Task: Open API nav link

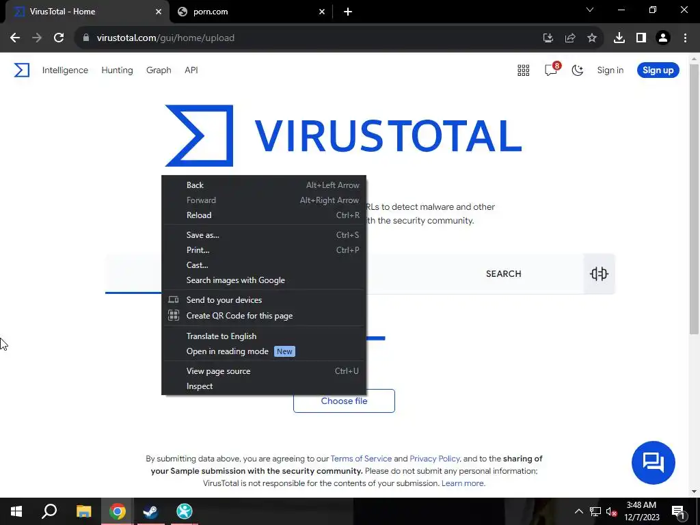Action: point(191,70)
